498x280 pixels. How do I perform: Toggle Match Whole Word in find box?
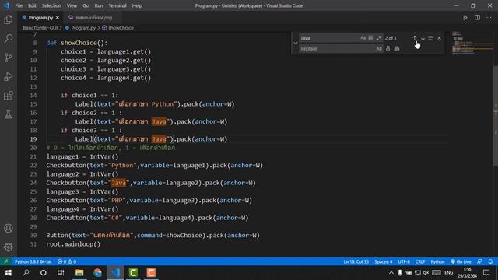(x=370, y=38)
